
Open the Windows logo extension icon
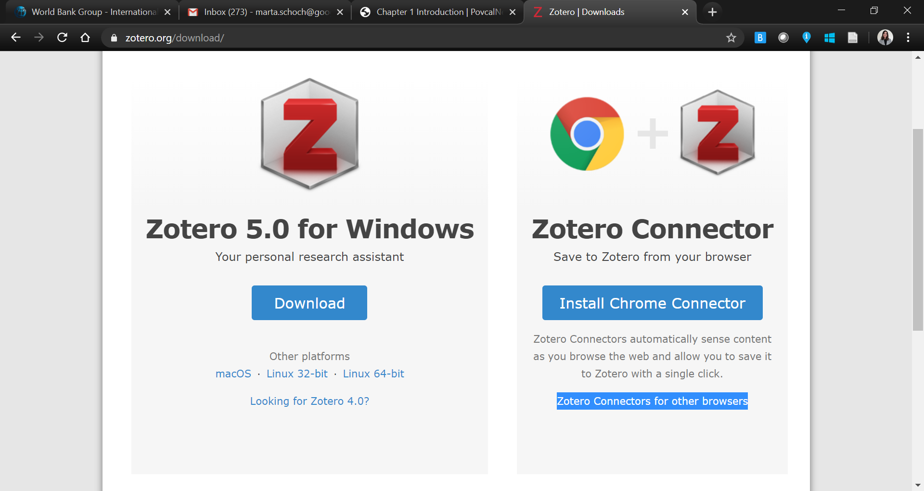830,38
